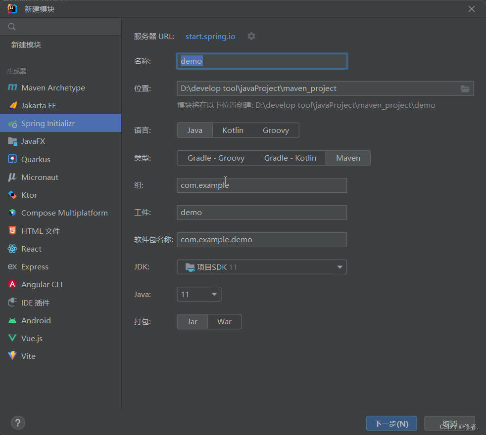Choose Gradle - Kotlin build type
The height and width of the screenshot is (435, 486).
(290, 158)
